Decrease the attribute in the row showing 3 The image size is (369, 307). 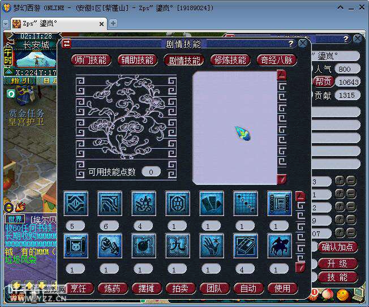pyautogui.click(x=351, y=181)
